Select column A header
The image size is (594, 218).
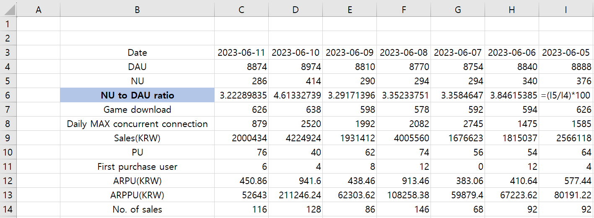click(38, 9)
